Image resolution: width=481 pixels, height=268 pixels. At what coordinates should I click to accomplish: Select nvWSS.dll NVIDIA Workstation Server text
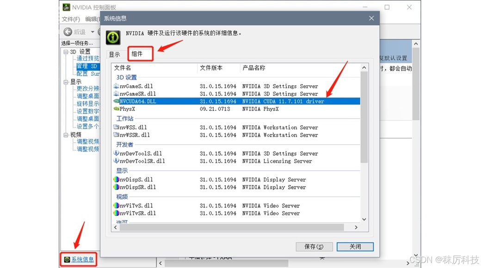(x=280, y=127)
